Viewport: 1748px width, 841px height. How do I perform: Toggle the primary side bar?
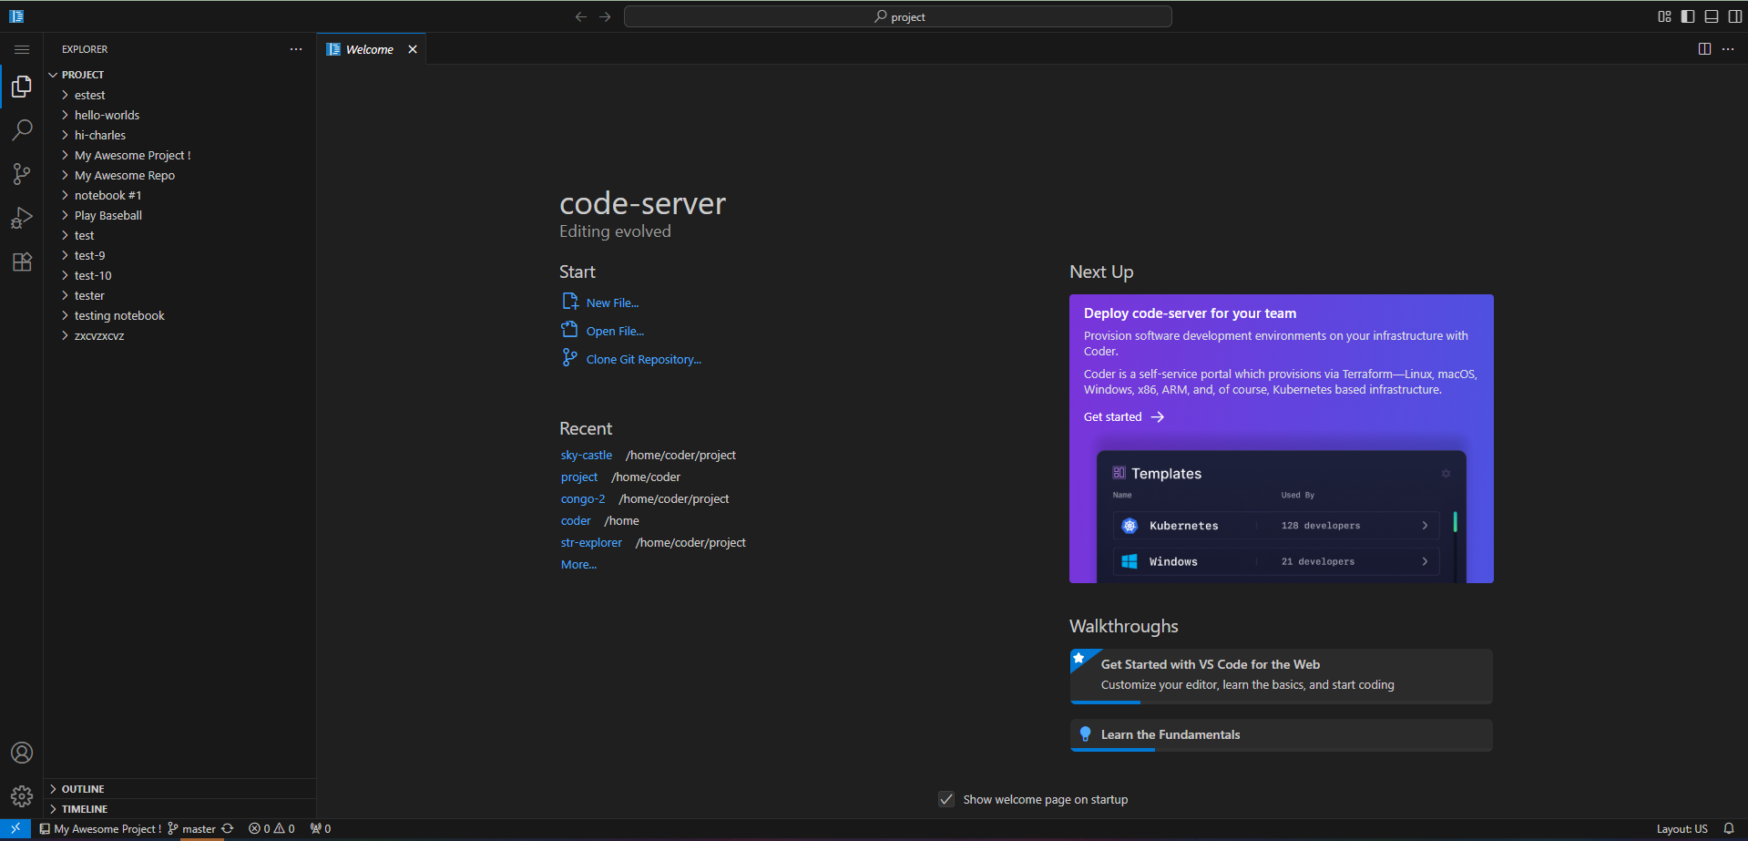[x=1688, y=16]
